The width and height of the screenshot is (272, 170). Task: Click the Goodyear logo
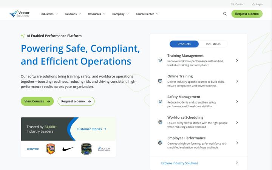[x=32, y=149]
